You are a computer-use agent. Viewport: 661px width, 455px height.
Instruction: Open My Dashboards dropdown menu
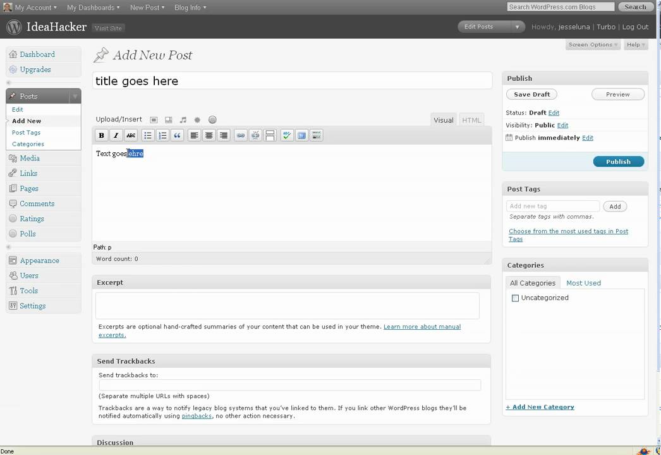point(93,7)
